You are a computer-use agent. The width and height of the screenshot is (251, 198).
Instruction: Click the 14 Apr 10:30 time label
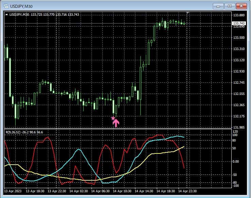[122, 192]
